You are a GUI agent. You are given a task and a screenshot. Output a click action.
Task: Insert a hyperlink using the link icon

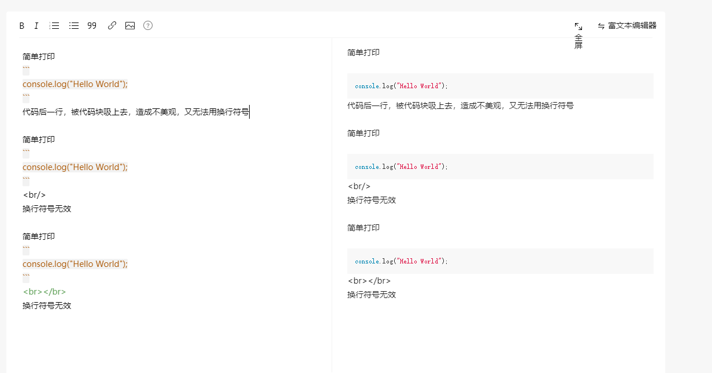[112, 26]
